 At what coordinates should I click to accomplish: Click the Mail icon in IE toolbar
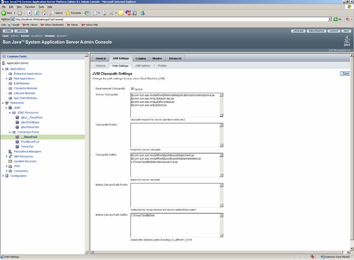[x=96, y=13]
